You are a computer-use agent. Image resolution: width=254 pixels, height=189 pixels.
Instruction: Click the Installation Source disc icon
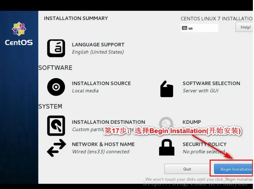click(x=56, y=87)
